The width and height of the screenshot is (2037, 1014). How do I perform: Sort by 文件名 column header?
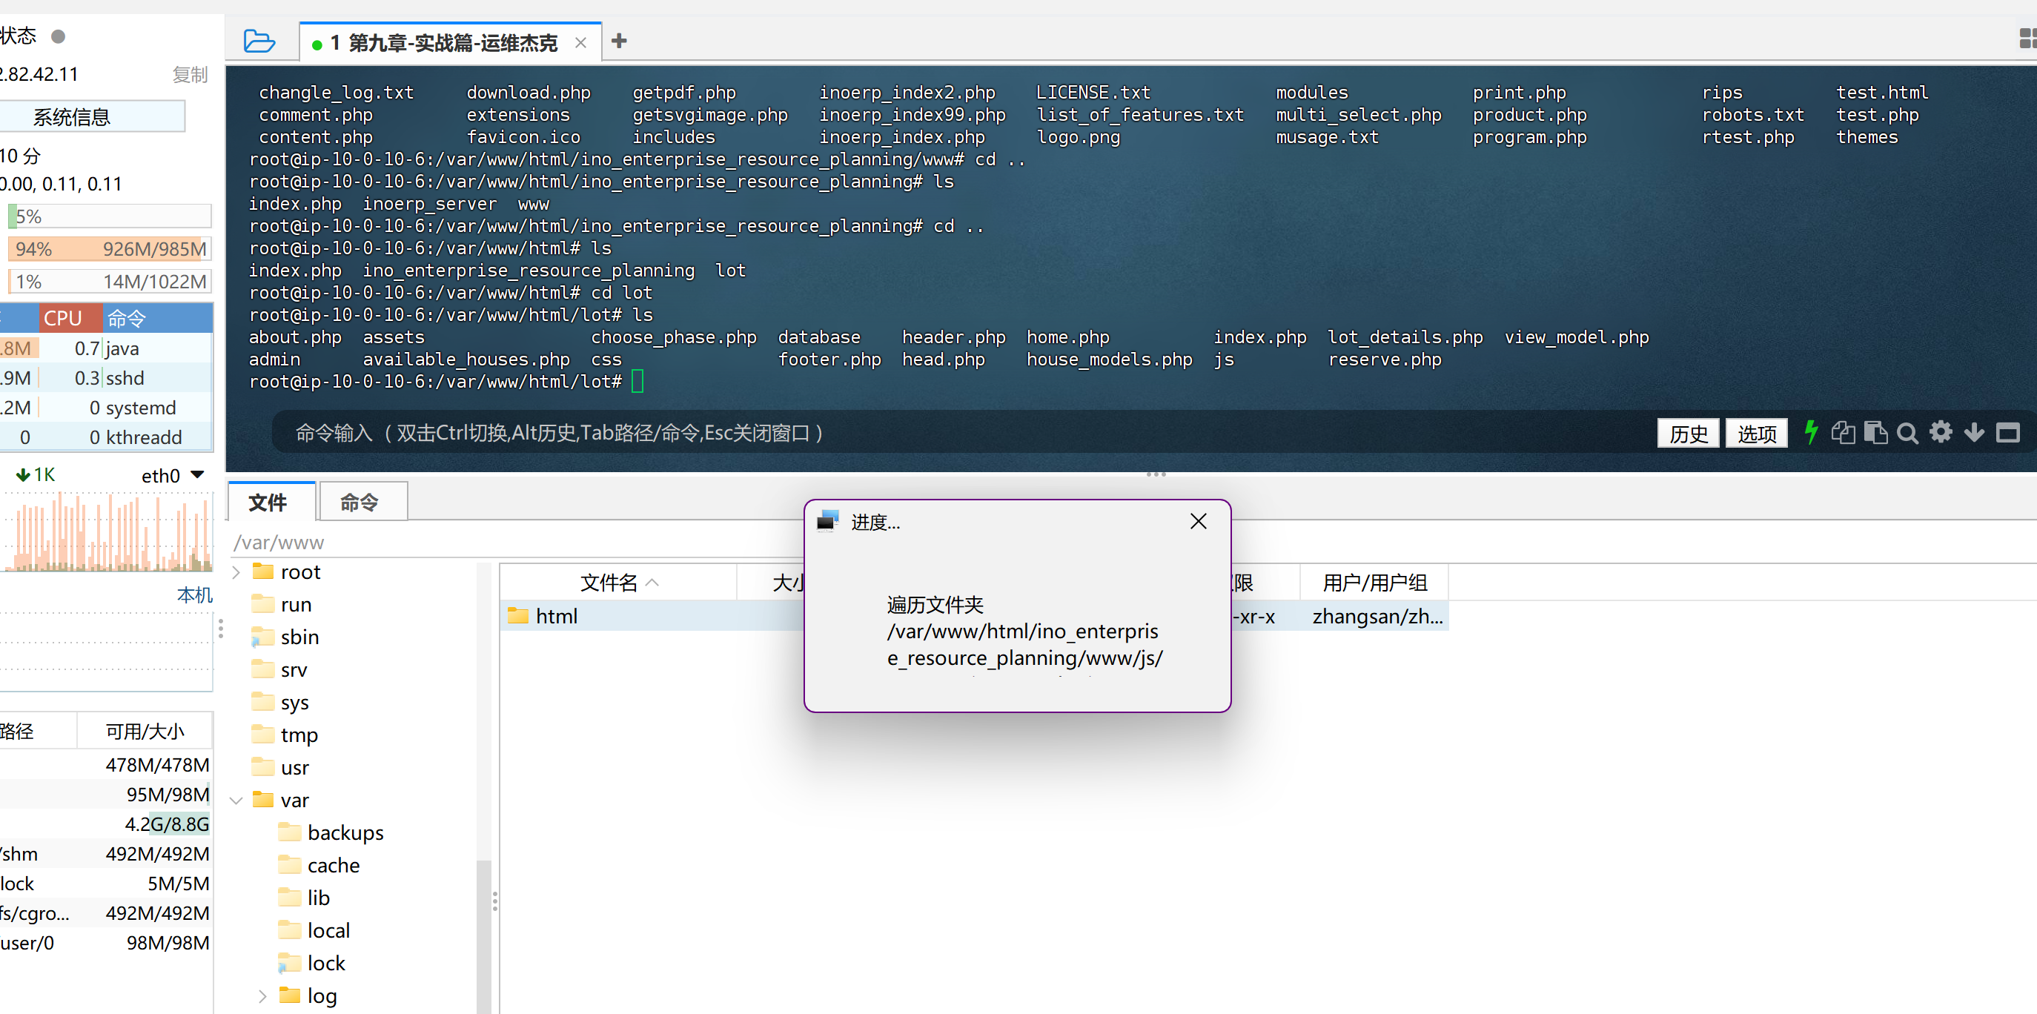tap(609, 583)
